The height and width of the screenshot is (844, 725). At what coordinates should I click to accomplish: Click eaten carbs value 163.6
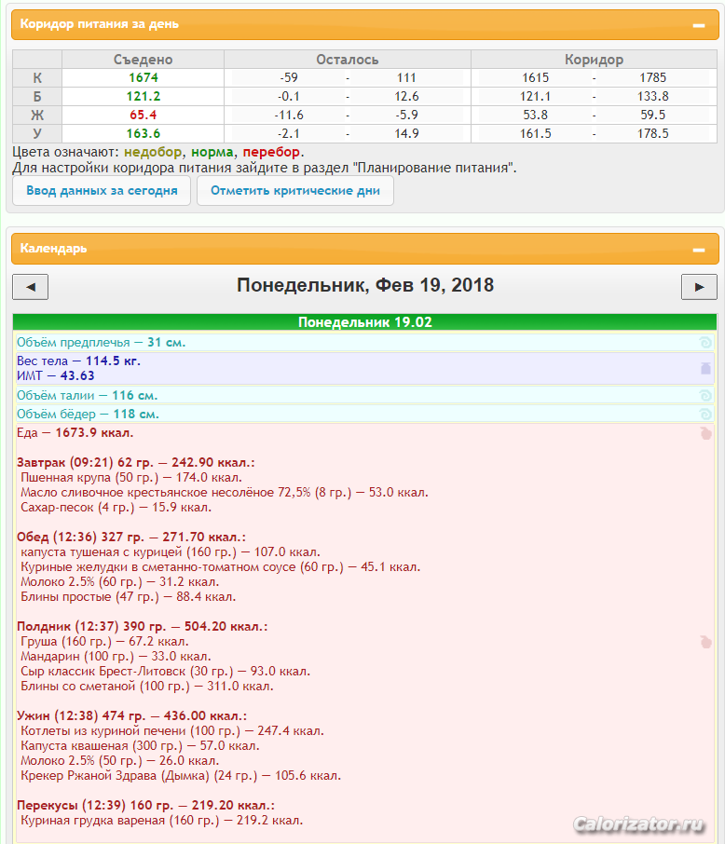(144, 133)
